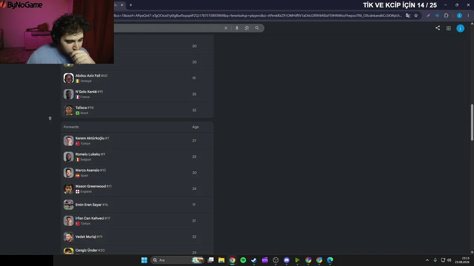
Task: Click Talisca's photo thumbnail
Action: tap(69, 110)
